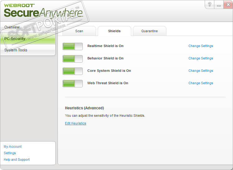This screenshot has width=233, height=170.
Task: Turn off the Realtime Shield toggle
Action: click(72, 46)
